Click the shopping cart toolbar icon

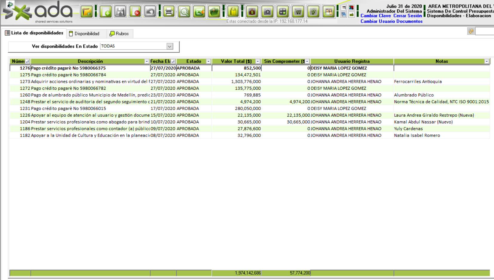pos(298,12)
